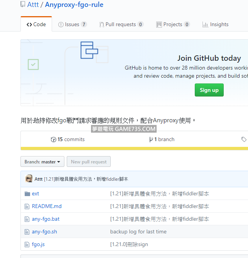Open the Issues tab
The height and width of the screenshot is (258, 248).
point(72,24)
